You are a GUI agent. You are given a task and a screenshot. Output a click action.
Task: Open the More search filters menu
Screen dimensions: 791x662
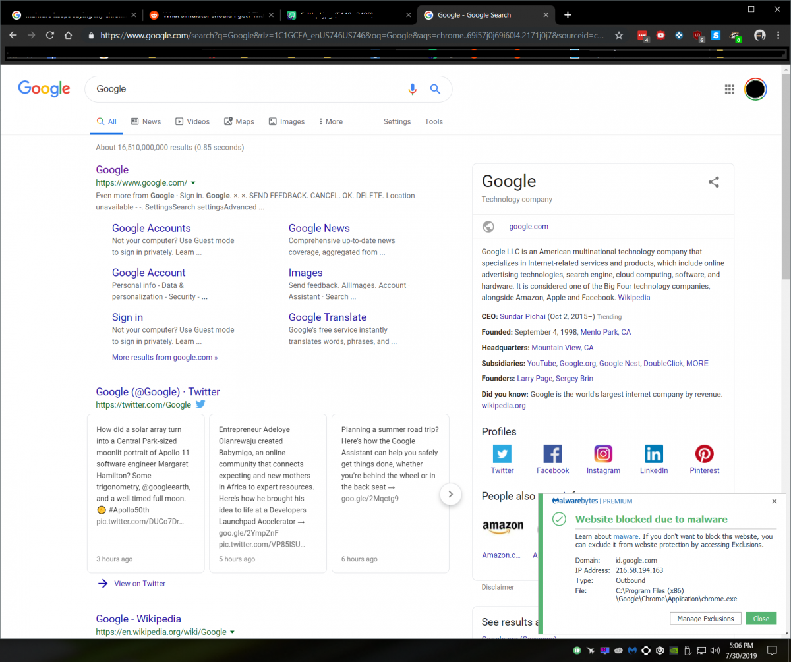point(330,121)
